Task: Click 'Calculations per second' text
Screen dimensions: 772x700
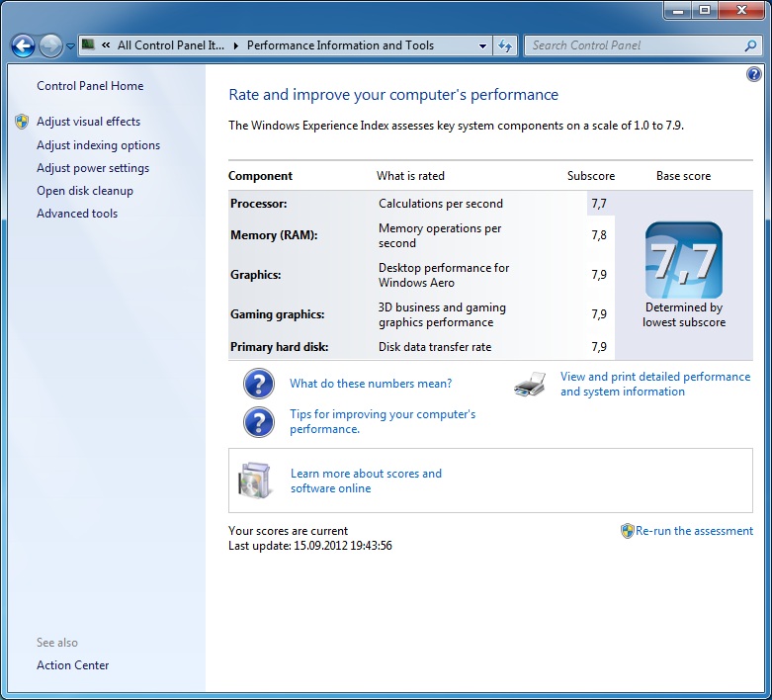Action: point(441,204)
